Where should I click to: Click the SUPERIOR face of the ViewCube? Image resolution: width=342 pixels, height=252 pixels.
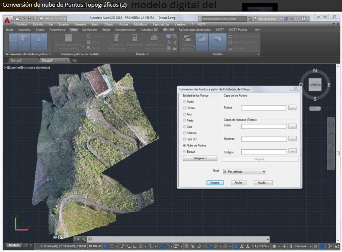315,84
